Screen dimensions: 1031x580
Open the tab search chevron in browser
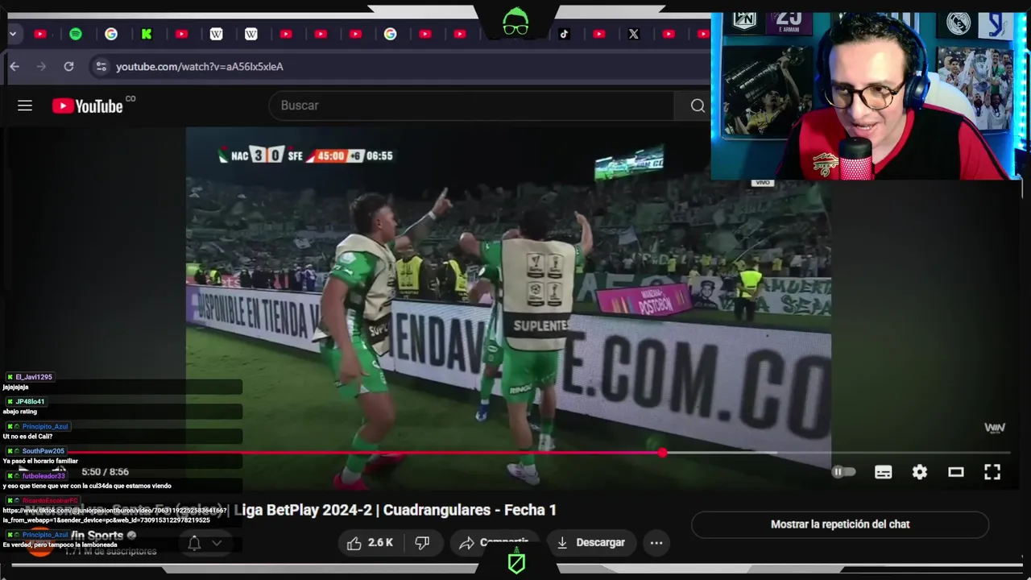[13, 34]
